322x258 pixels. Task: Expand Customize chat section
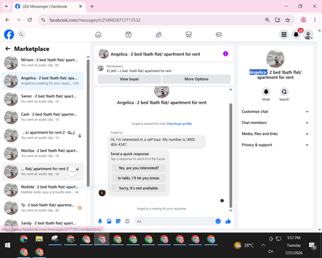(275, 112)
